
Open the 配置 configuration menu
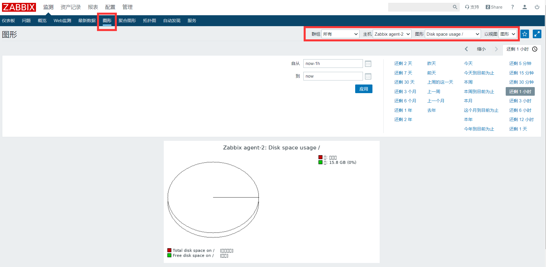110,7
